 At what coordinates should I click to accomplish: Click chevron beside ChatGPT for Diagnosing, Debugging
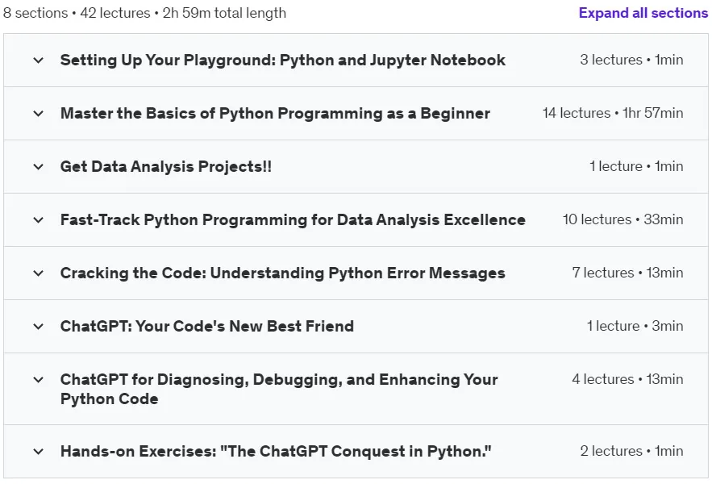coord(39,379)
